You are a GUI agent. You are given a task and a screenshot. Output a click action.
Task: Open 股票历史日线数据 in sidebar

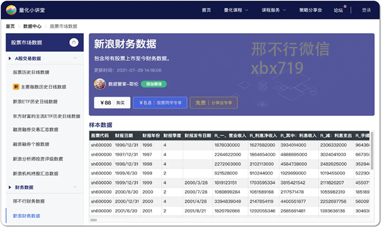pos(31,72)
